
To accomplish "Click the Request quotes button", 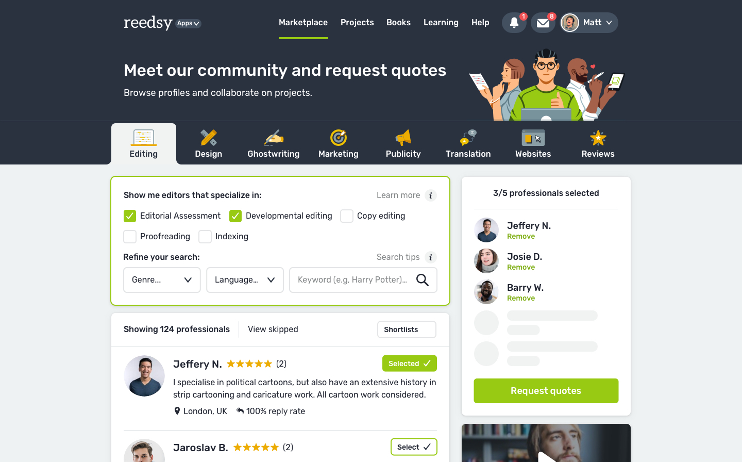I will [546, 391].
